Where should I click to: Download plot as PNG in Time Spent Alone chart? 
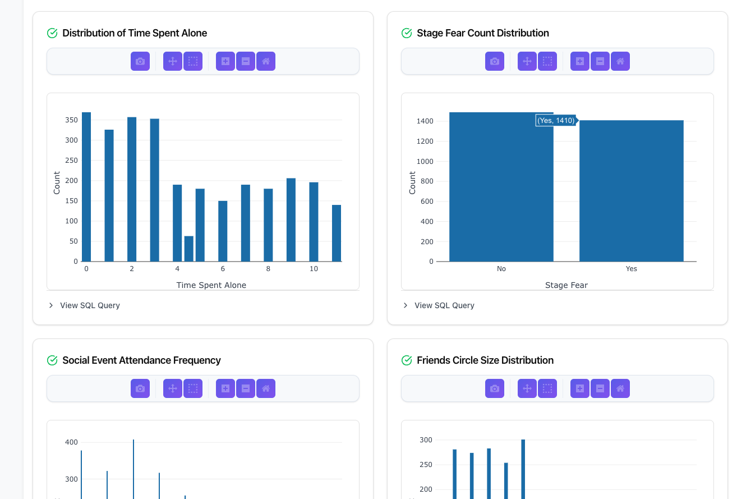click(140, 61)
